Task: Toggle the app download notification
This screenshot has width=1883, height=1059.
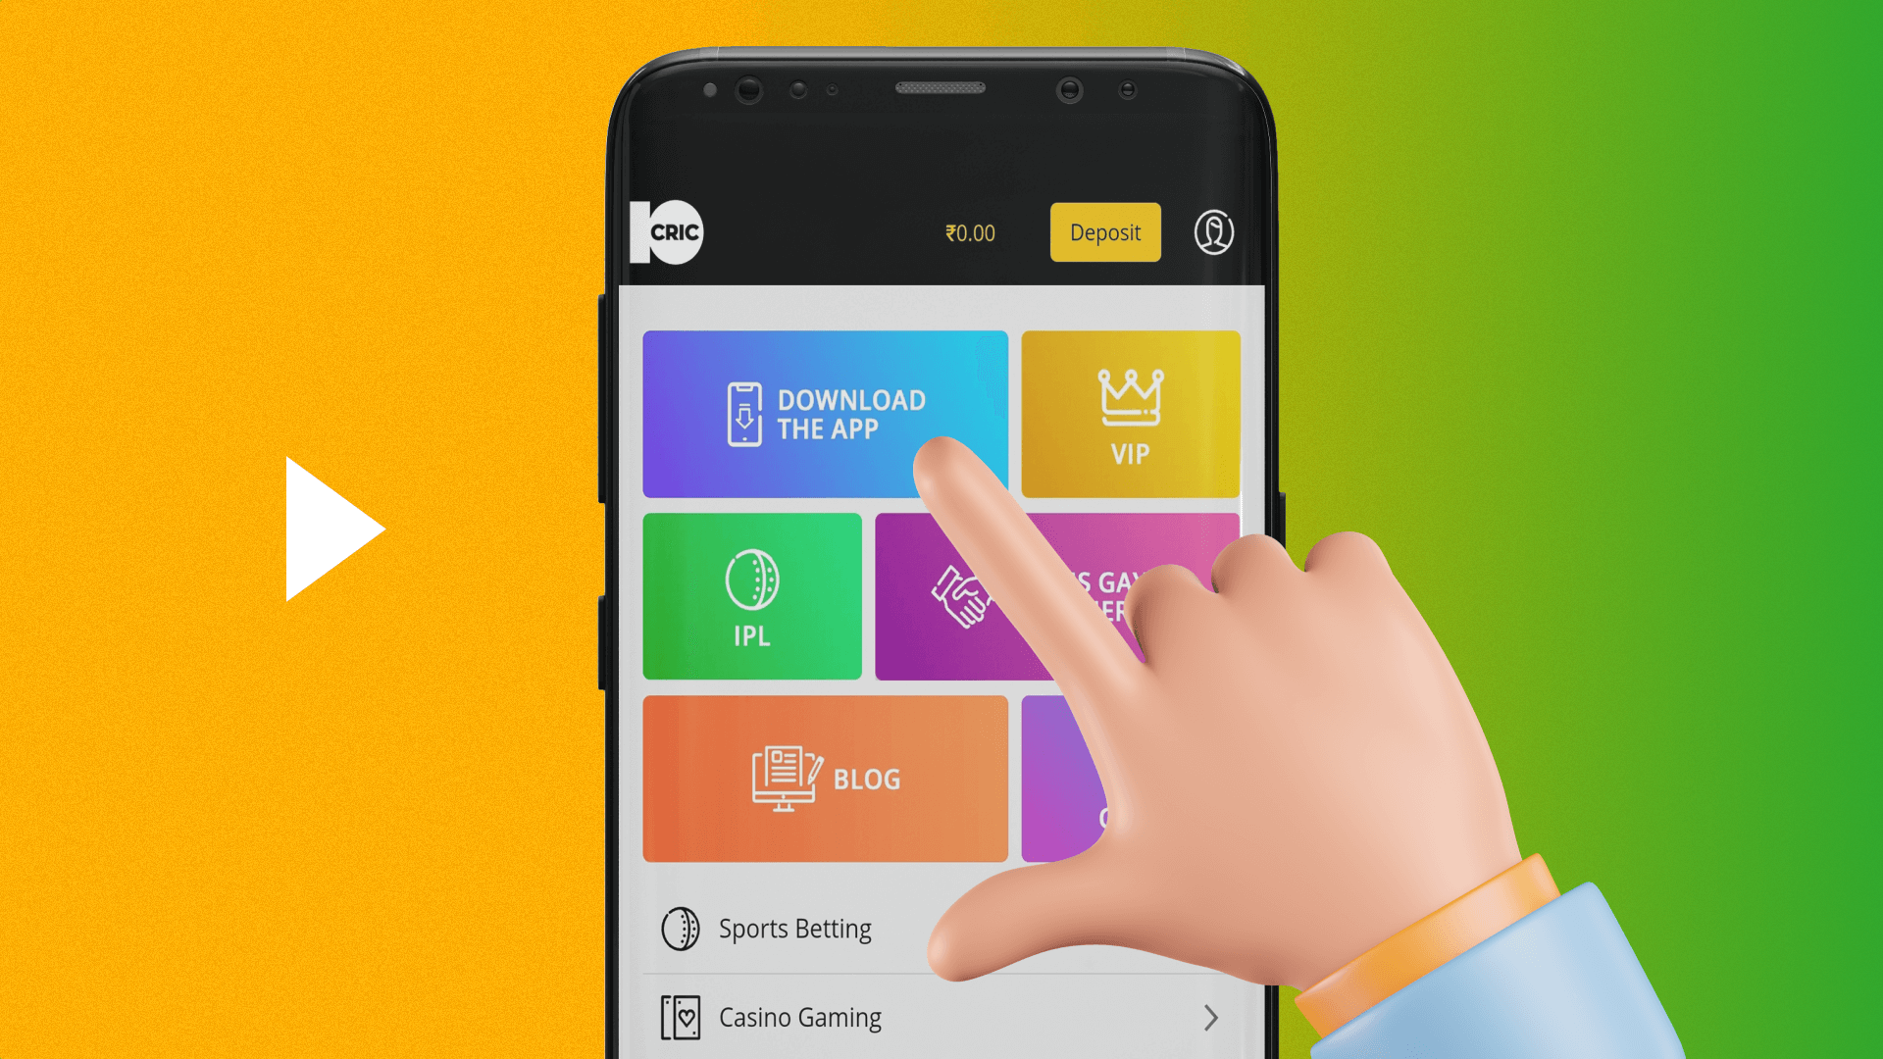Action: coord(825,413)
